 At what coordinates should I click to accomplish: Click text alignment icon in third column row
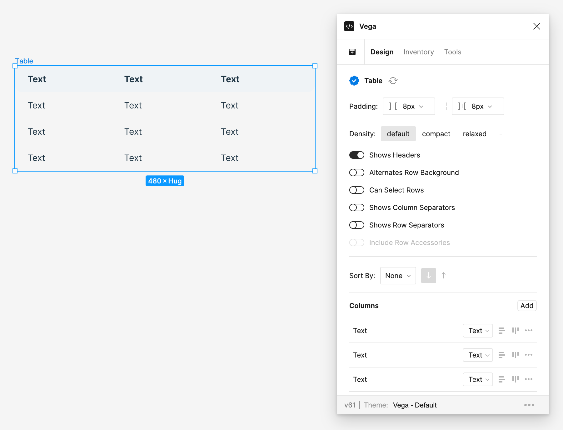click(502, 379)
